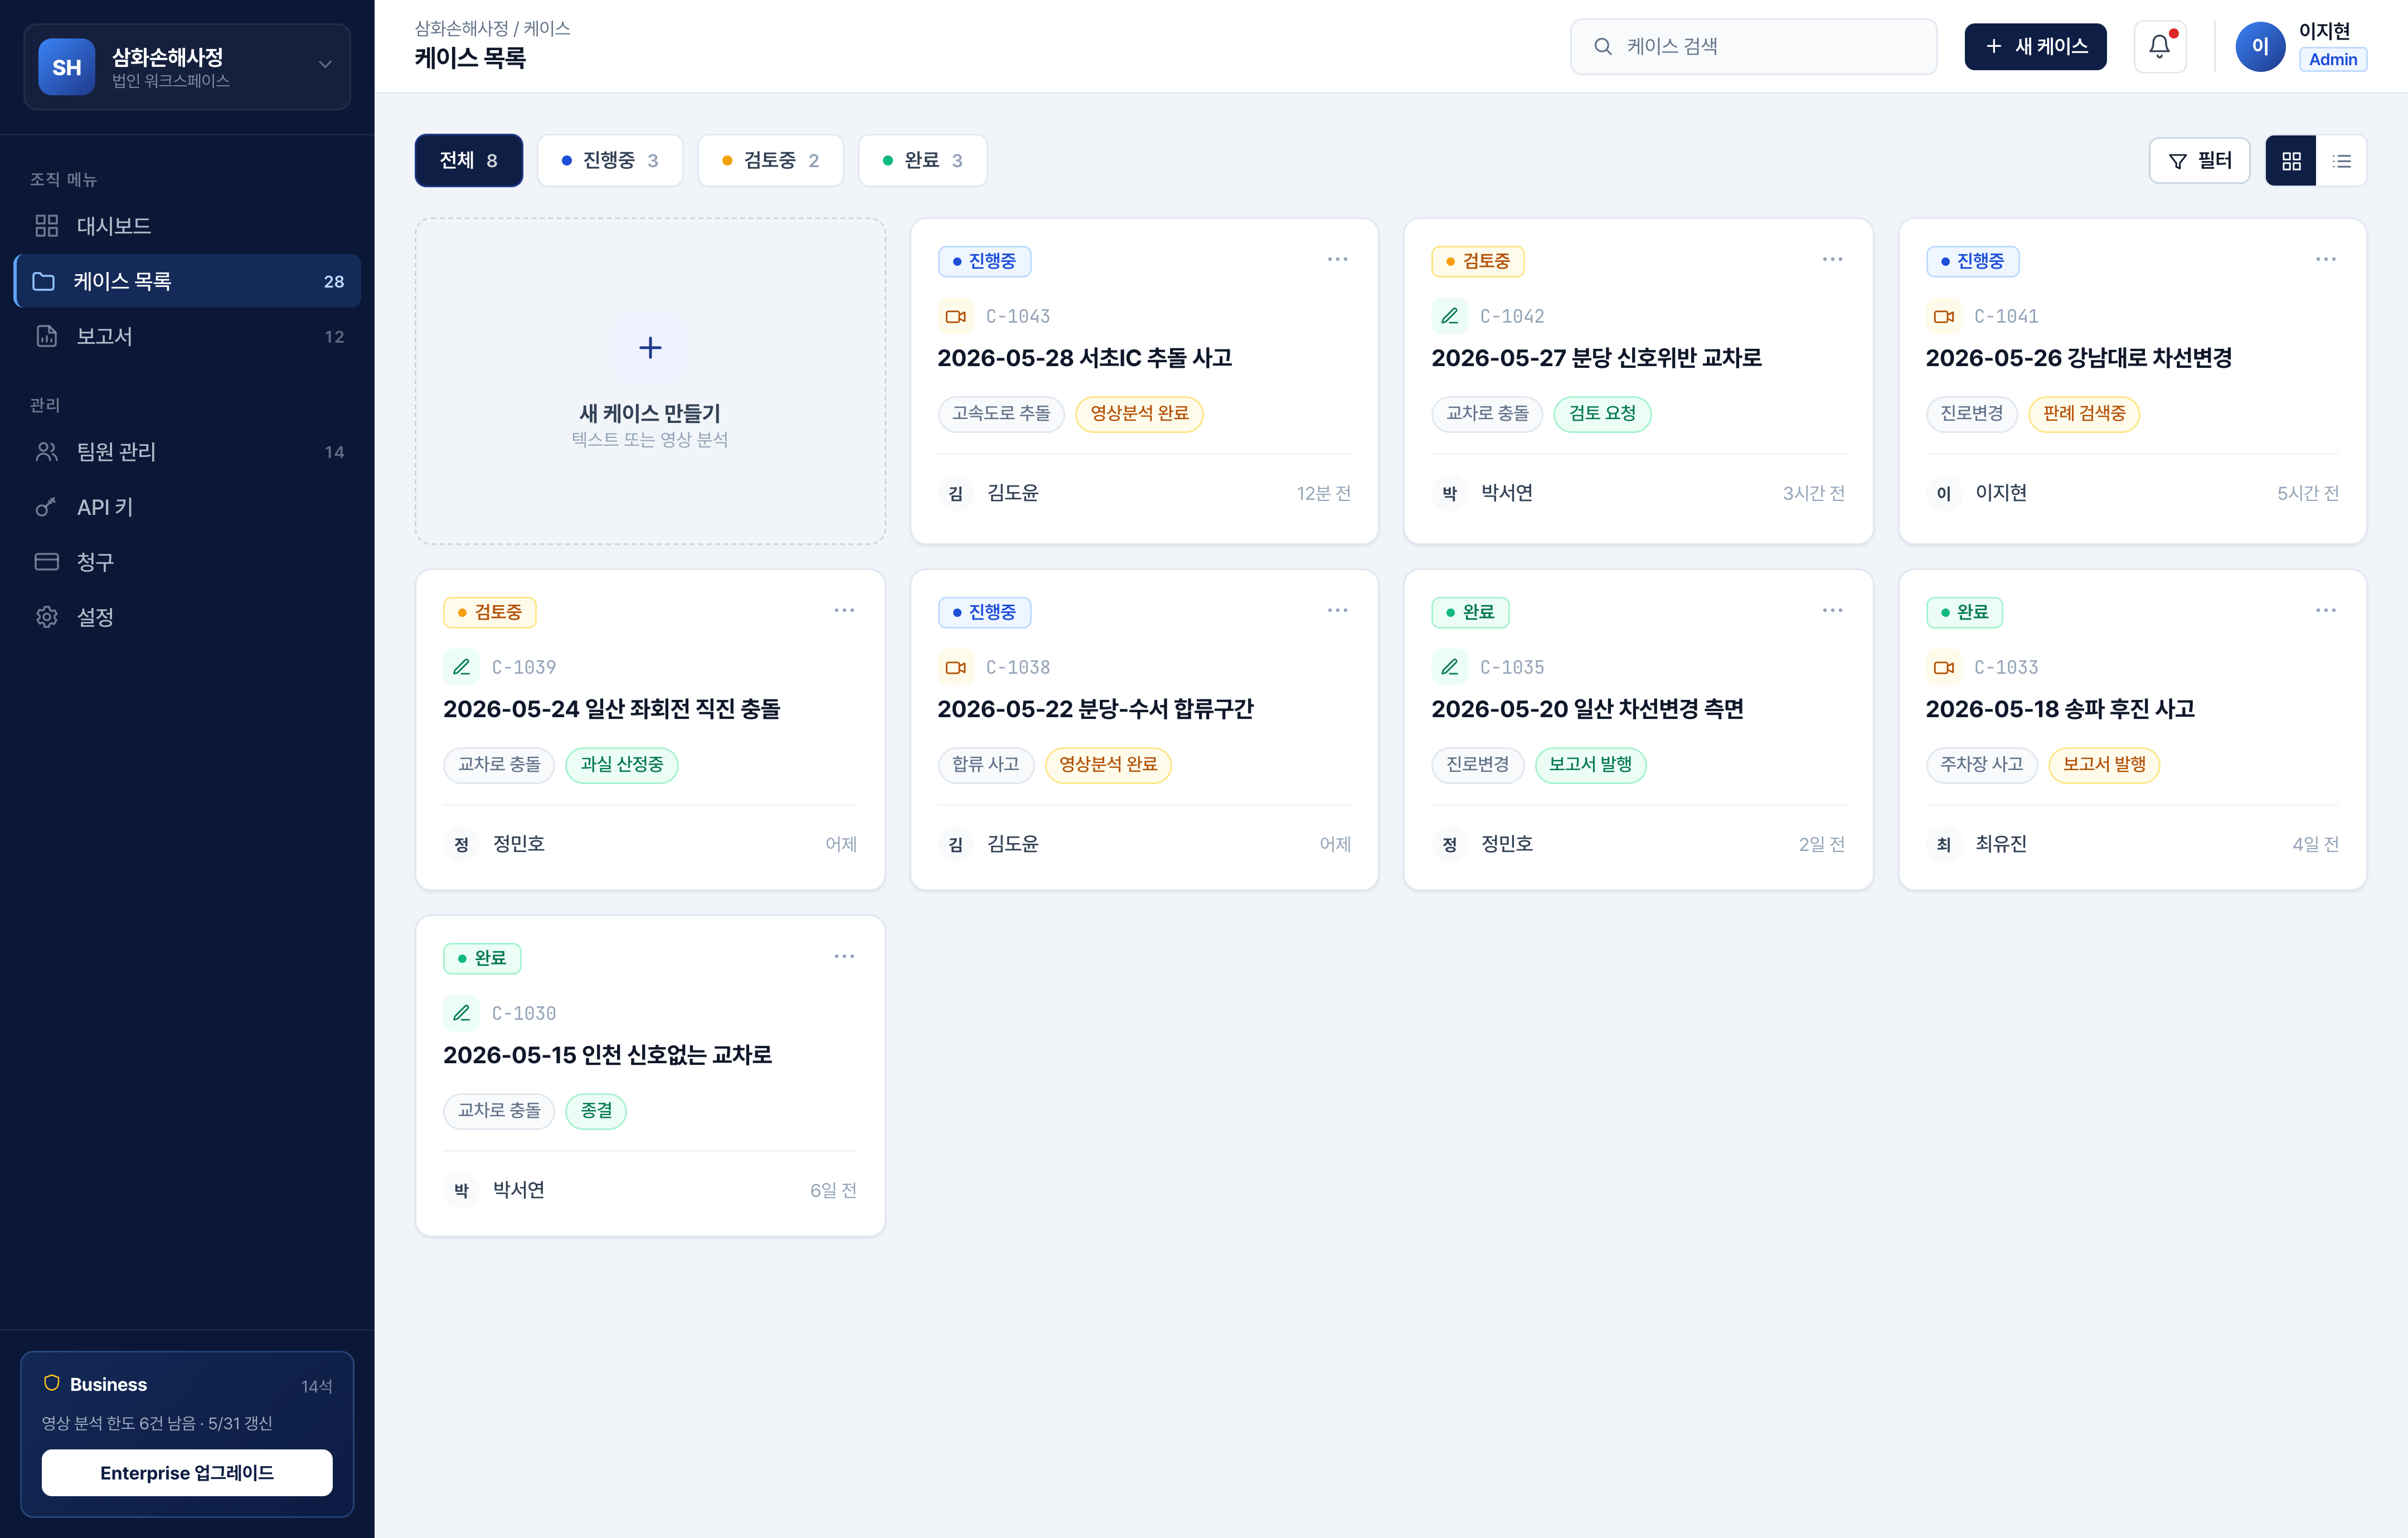Image resolution: width=2408 pixels, height=1538 pixels.
Task: Open the 이지현 profile avatar
Action: coord(2259,46)
